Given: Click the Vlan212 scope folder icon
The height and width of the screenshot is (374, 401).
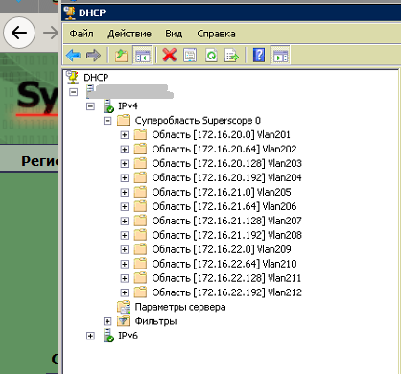Looking at the screenshot, I should pos(140,292).
